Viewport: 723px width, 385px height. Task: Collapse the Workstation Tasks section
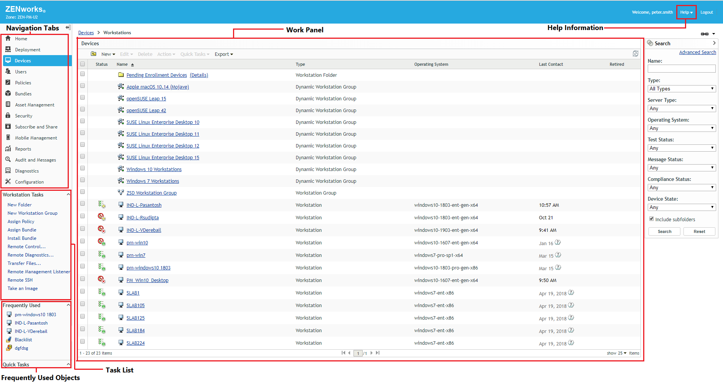[68, 195]
